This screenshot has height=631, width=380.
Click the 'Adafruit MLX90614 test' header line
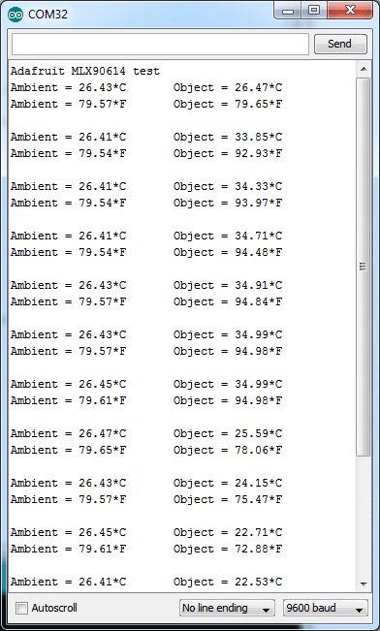coord(85,71)
